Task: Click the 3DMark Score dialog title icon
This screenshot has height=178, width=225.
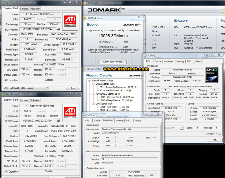Action: tap(85, 18)
